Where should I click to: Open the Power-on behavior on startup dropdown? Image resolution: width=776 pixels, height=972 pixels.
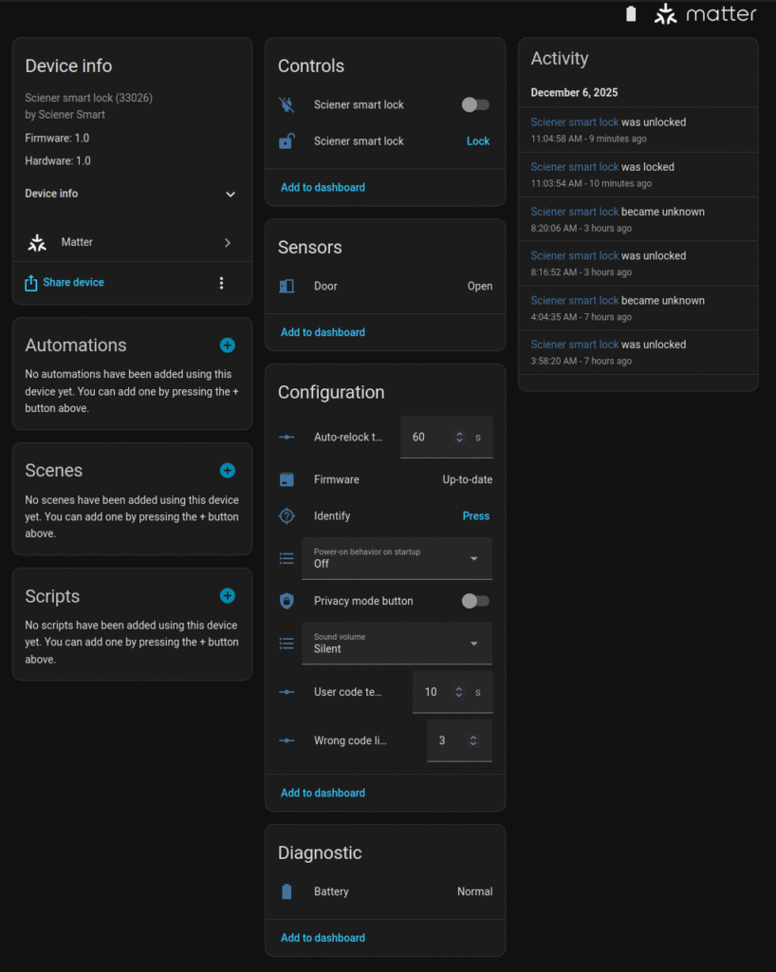(397, 558)
